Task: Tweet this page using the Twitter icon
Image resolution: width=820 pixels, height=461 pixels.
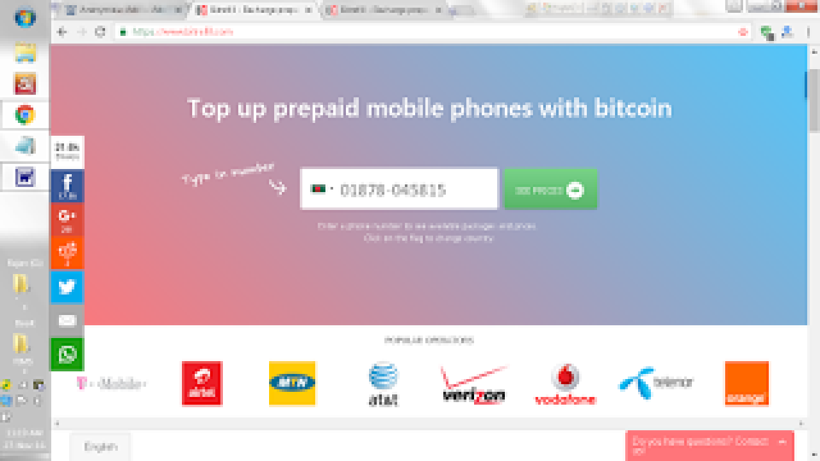Action: click(x=67, y=287)
